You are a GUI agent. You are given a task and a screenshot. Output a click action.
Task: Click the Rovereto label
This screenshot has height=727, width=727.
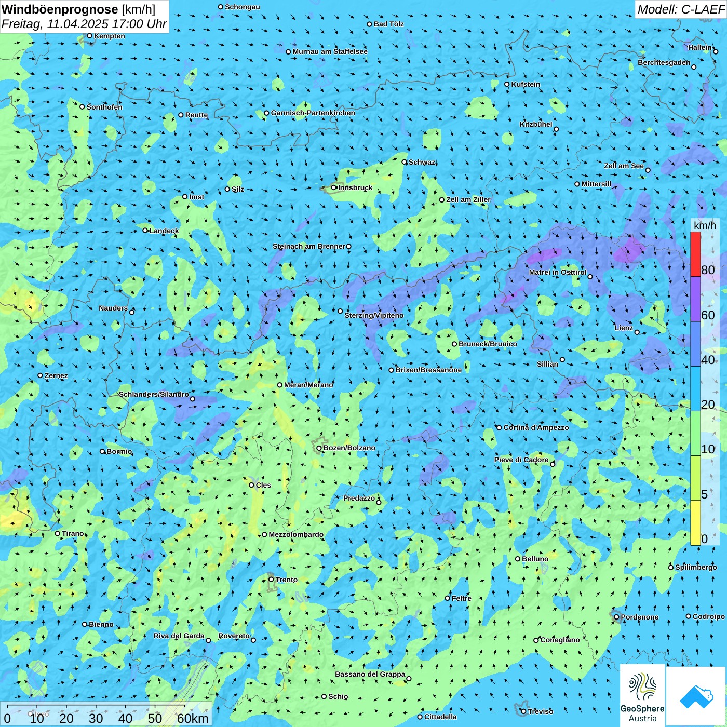click(234, 636)
